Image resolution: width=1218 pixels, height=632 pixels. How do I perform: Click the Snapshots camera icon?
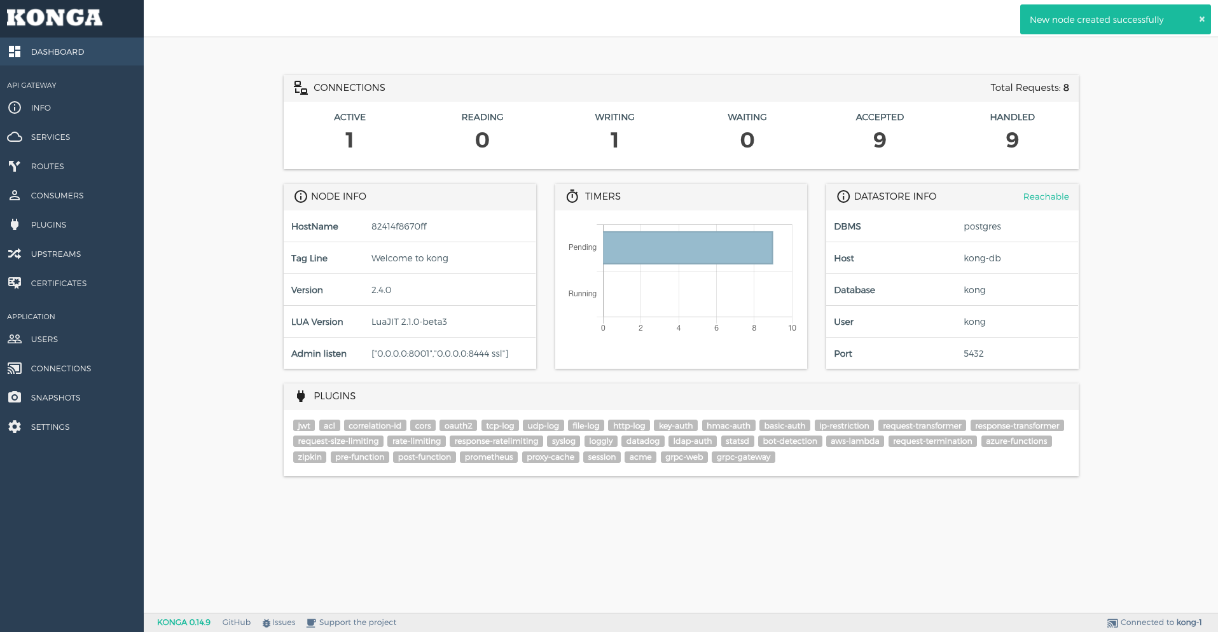point(15,397)
